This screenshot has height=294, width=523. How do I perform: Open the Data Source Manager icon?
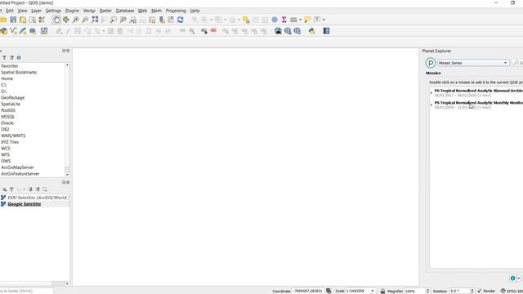3,31
